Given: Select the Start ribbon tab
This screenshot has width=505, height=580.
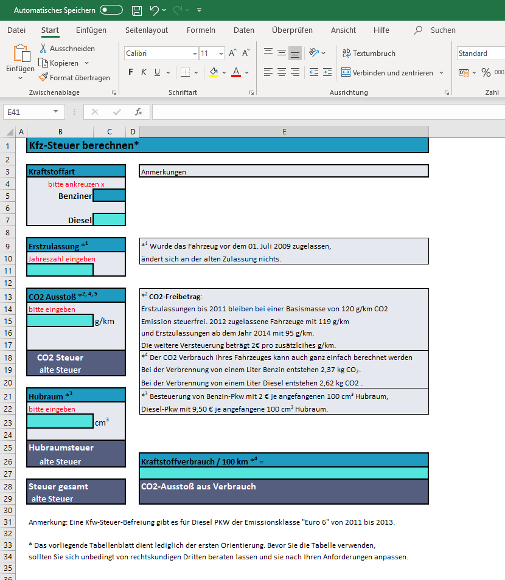Looking at the screenshot, I should [x=50, y=30].
